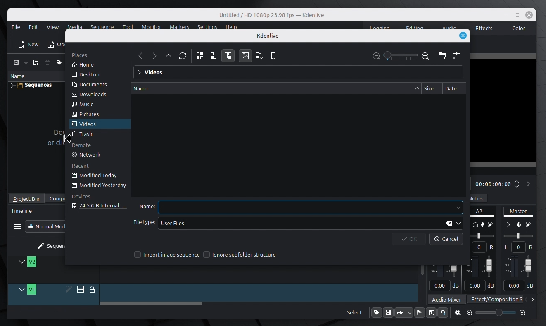546x326 pixels.
Task: Enable Import image sequence checkbox
Action: pos(138,255)
